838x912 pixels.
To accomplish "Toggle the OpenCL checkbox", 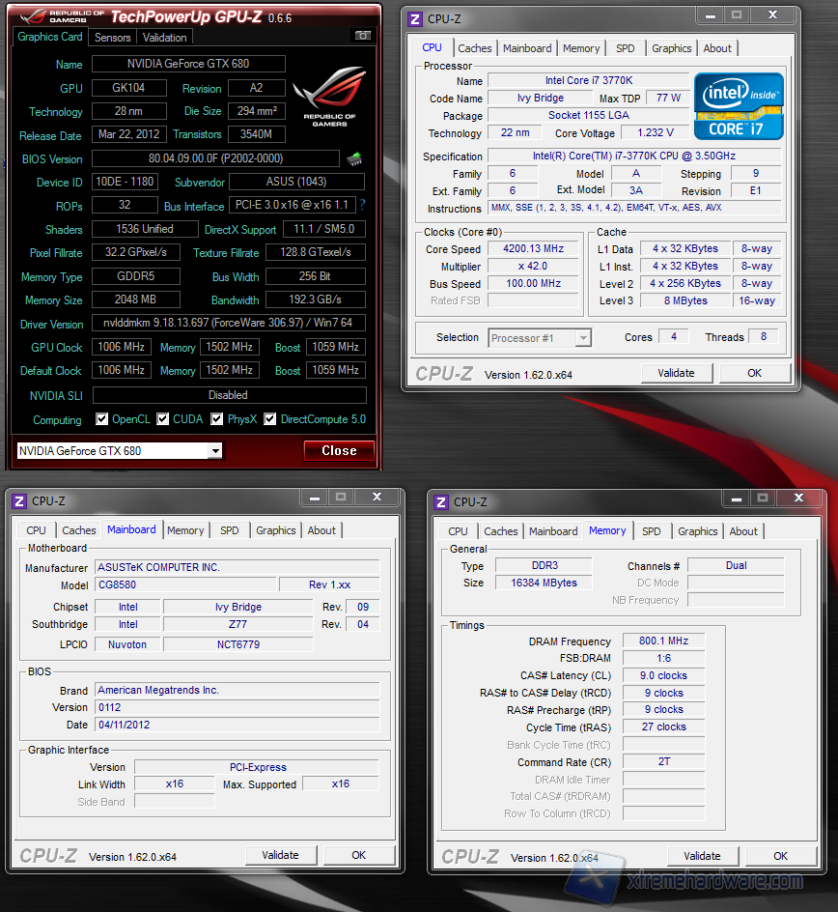I will coord(102,419).
